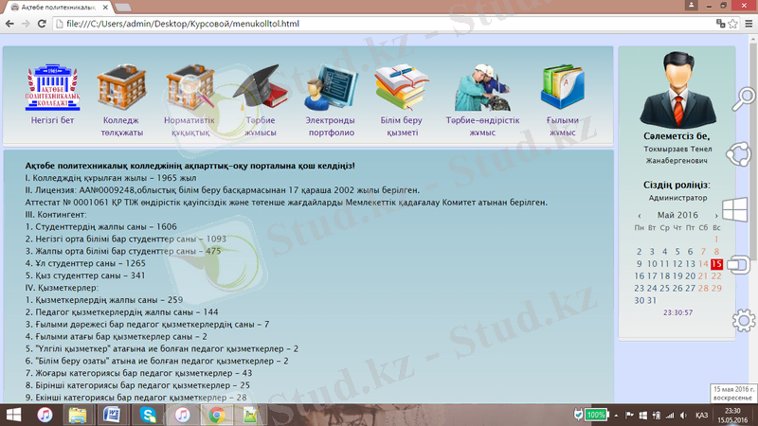Click the Windows charm Devices icon
The image size is (758, 426).
click(x=738, y=265)
